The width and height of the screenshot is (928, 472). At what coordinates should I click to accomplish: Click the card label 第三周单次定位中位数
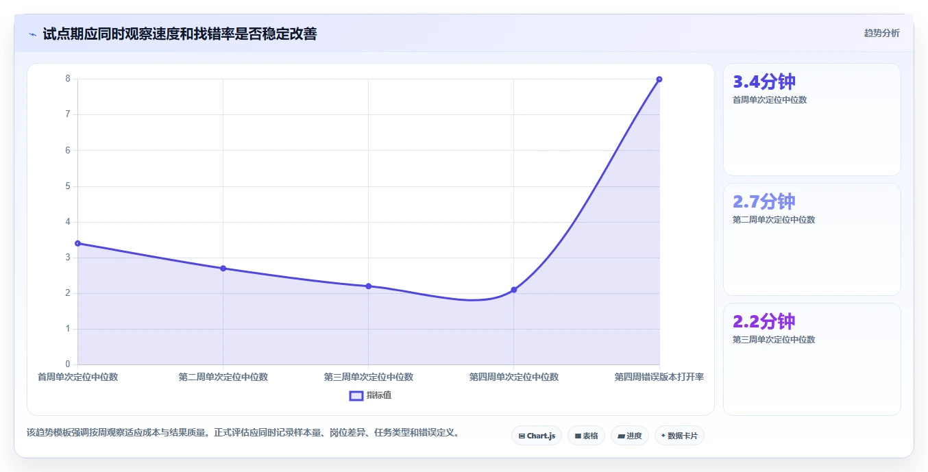click(774, 340)
